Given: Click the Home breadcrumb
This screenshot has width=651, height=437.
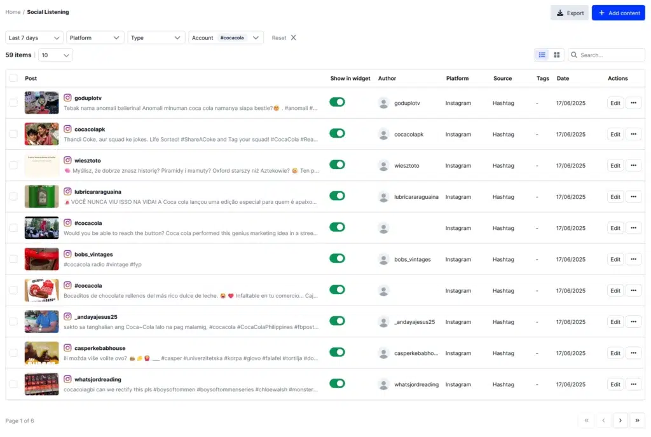Looking at the screenshot, I should [x=13, y=12].
